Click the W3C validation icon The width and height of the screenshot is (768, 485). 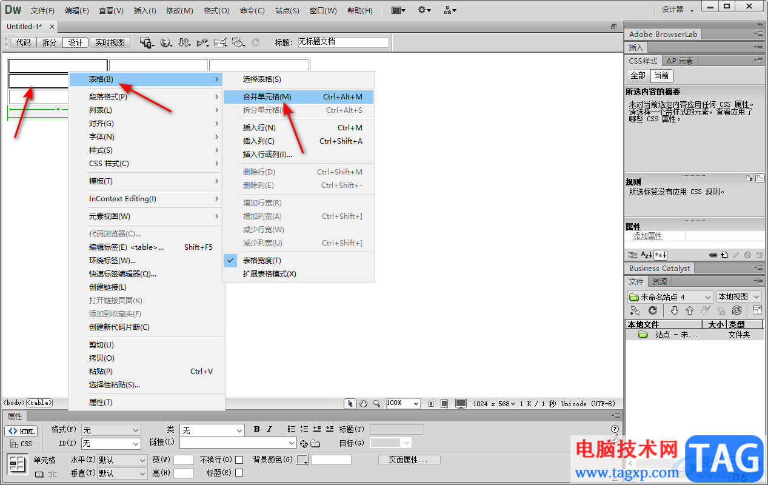tap(202, 42)
